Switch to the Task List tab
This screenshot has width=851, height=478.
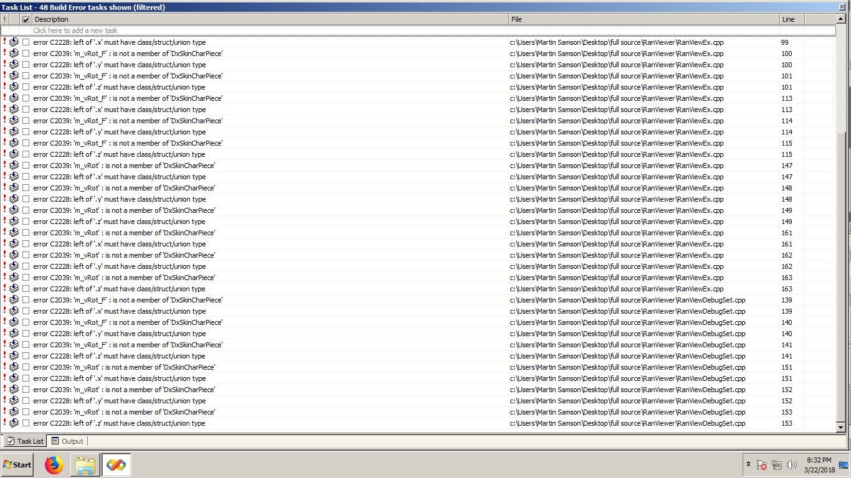[x=25, y=441]
